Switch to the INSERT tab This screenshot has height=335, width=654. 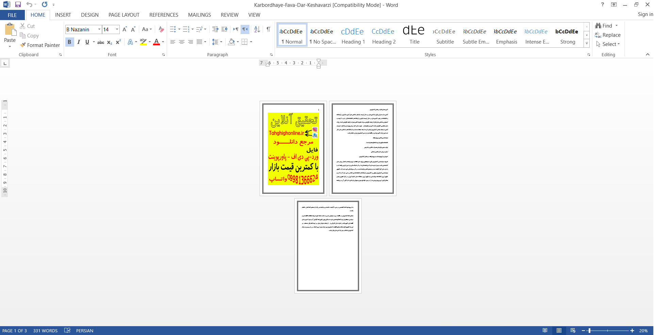(x=63, y=15)
